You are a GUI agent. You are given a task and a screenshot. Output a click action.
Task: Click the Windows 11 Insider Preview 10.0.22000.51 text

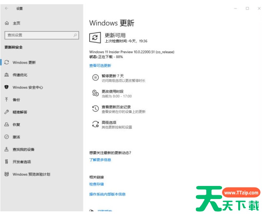coord(132,52)
